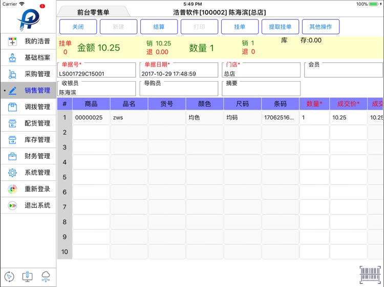Select 销售管理 menu item
This screenshot has height=287, width=384.
[x=28, y=90]
